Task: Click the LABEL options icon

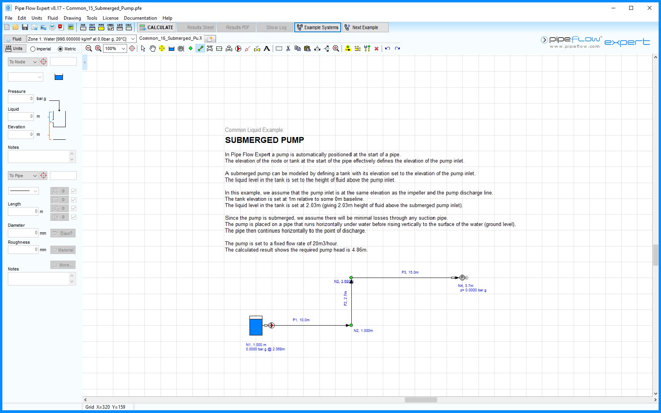Action: point(111,27)
